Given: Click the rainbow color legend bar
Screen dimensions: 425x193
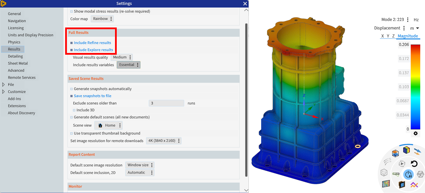Looking at the screenshot, I should 416,87.
